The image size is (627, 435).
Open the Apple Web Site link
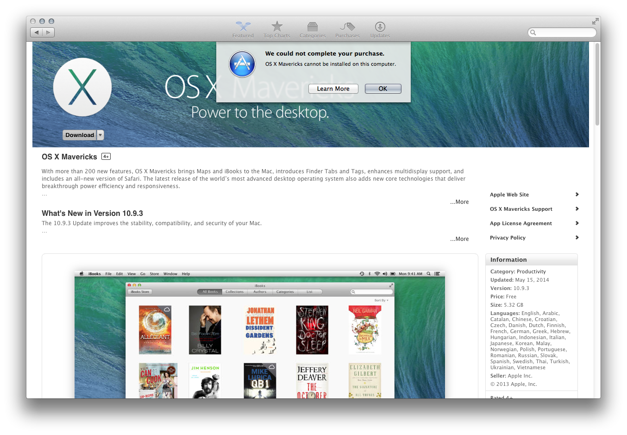click(x=509, y=195)
